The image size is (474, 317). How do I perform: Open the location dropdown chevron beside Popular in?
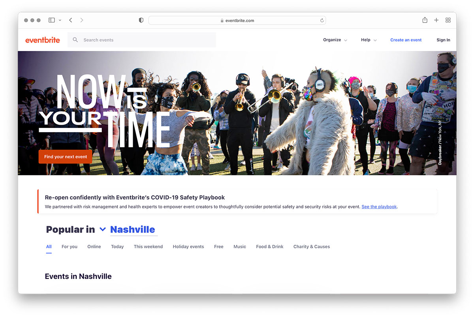click(x=103, y=229)
